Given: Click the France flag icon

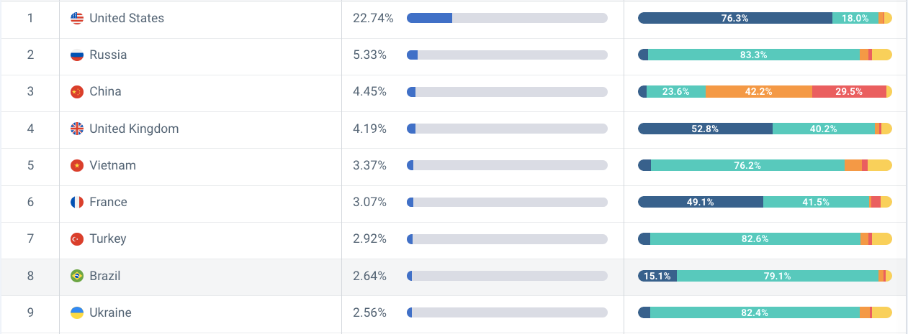Looking at the screenshot, I should pyautogui.click(x=77, y=203).
